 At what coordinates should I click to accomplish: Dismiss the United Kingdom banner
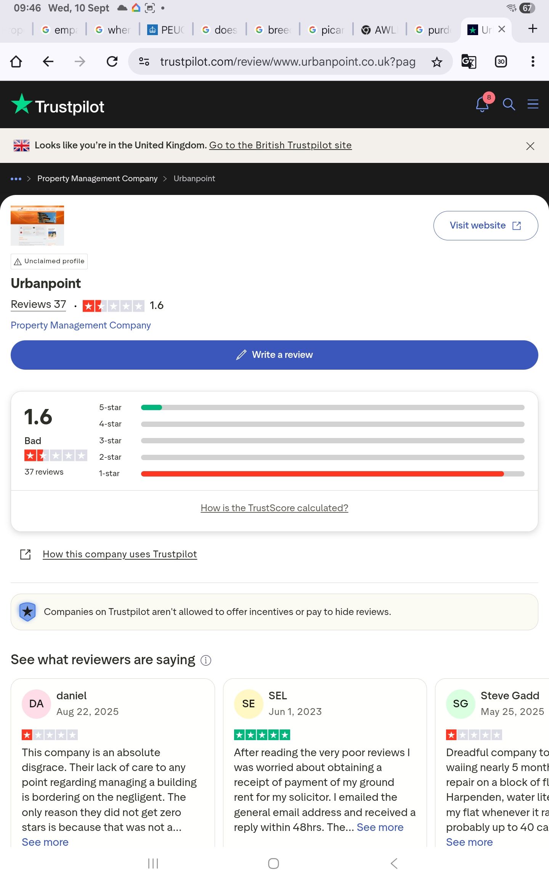pyautogui.click(x=530, y=146)
